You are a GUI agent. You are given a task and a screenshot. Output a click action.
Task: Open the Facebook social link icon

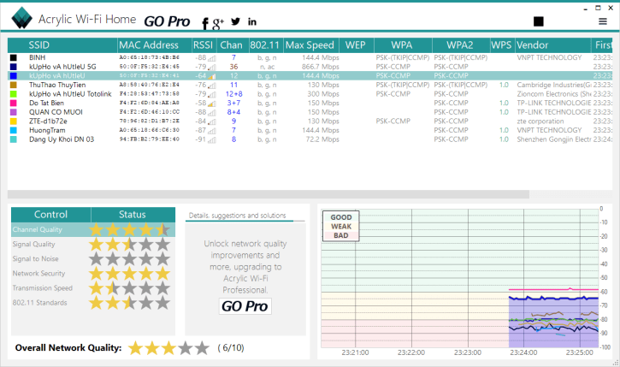(205, 21)
